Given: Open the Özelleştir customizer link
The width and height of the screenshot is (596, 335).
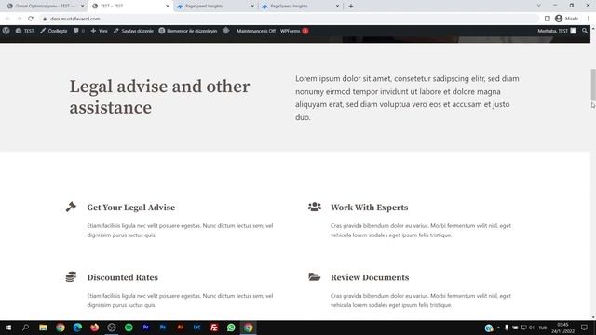Looking at the screenshot, I should (x=54, y=31).
